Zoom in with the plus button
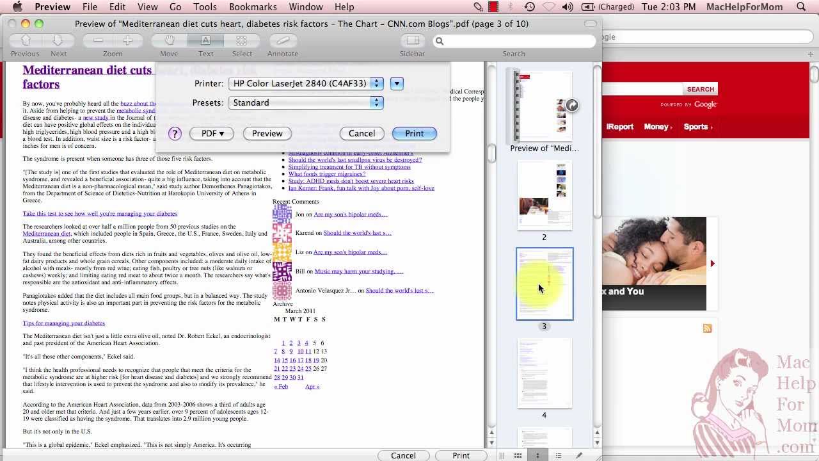 point(128,40)
